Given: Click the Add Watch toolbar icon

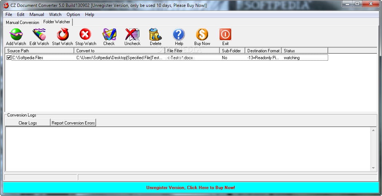Looking at the screenshot, I should (16, 34).
